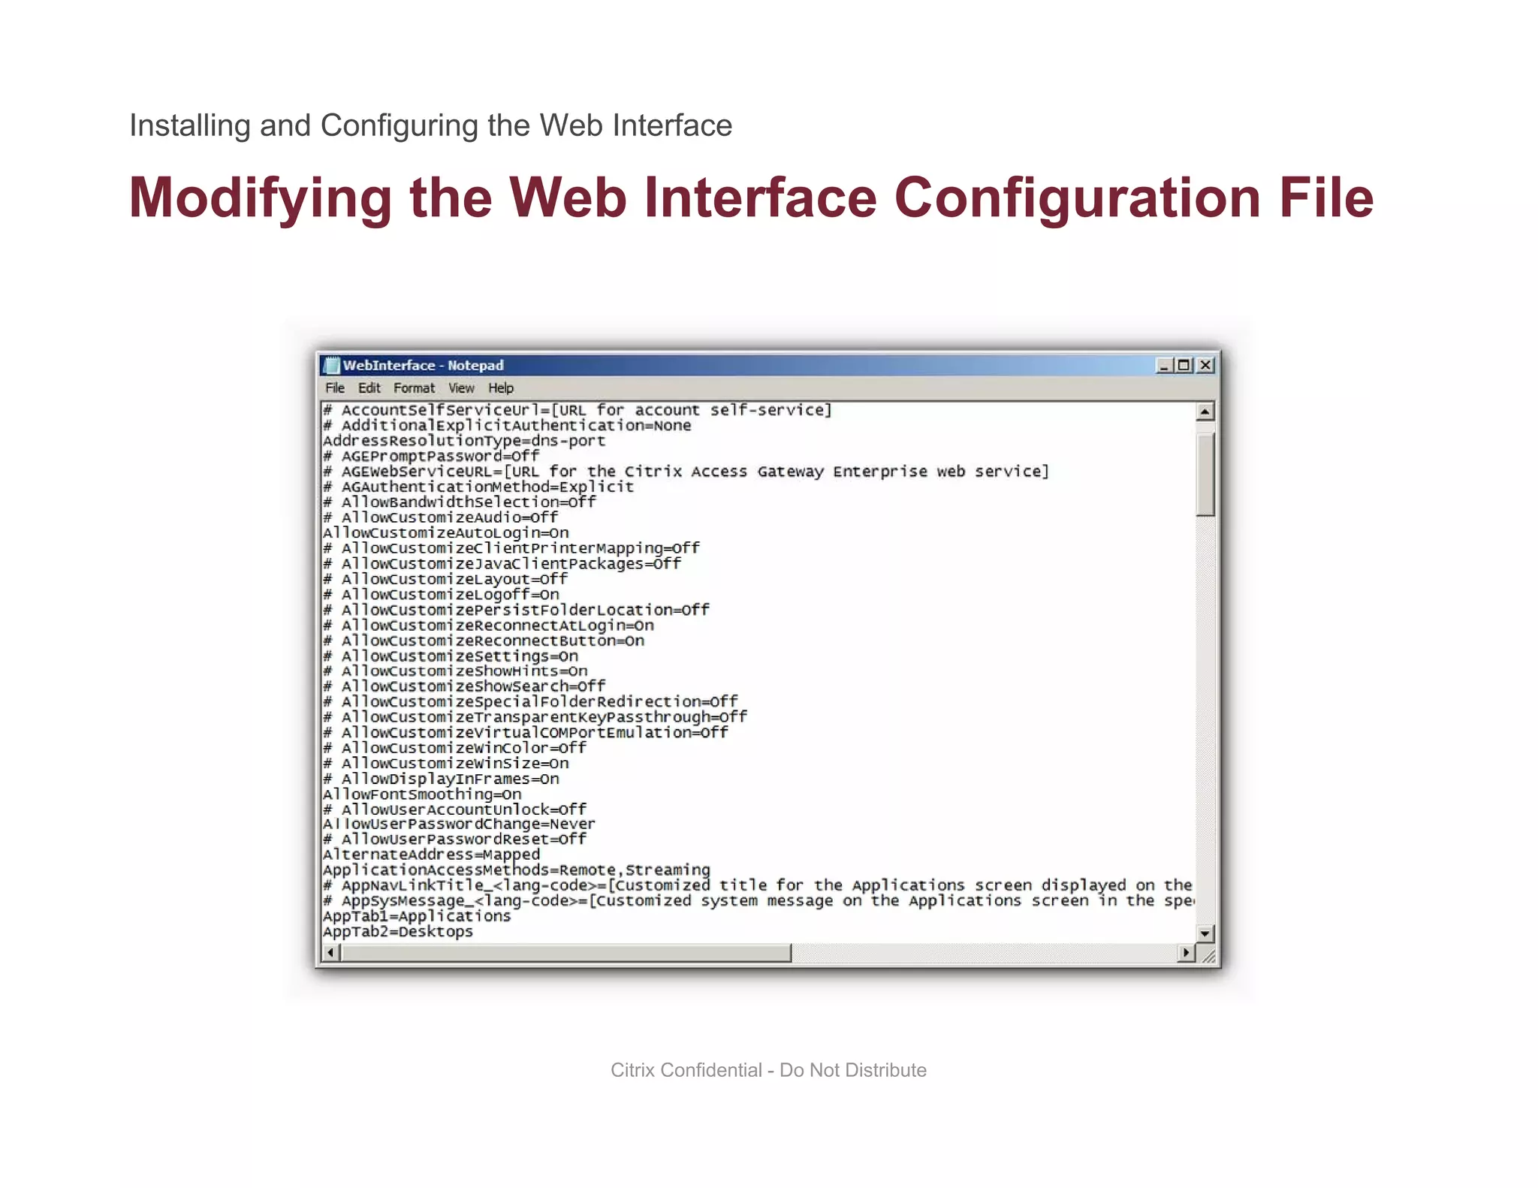Click the ApplicationAccessMethods=Remote,Streaming line

(x=517, y=870)
